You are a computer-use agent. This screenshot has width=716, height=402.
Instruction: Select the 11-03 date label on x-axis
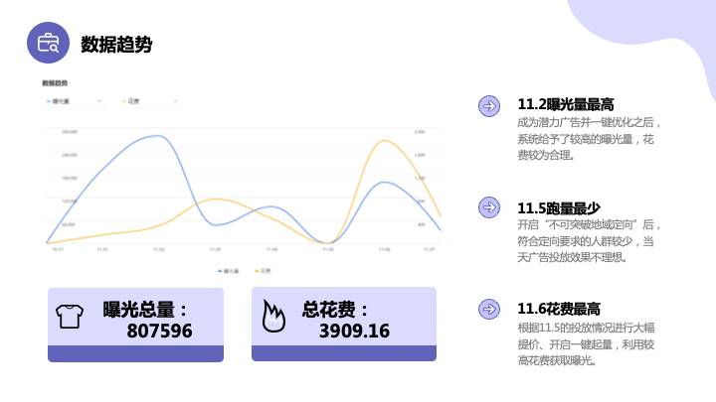[215, 250]
